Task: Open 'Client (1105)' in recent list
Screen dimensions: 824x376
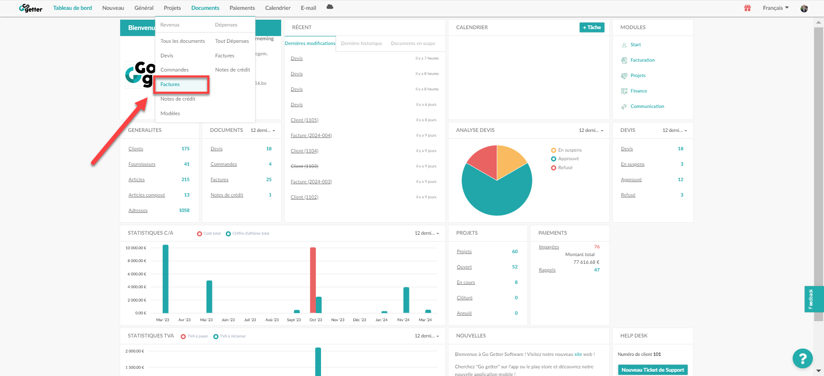Action: click(304, 120)
